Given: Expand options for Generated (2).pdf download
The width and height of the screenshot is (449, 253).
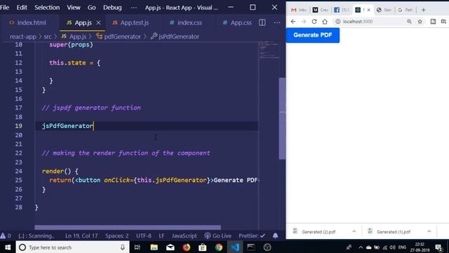Looking at the screenshot, I should [354, 231].
